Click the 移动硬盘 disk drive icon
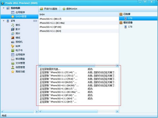Image resolution: width=158 pixels, height=118 pixels. 13,59
